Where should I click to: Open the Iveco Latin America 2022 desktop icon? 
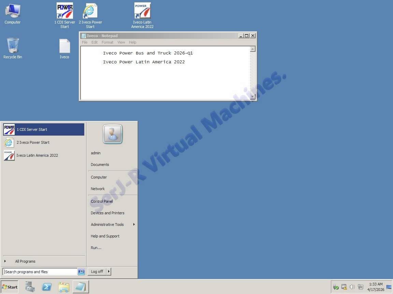point(142,11)
